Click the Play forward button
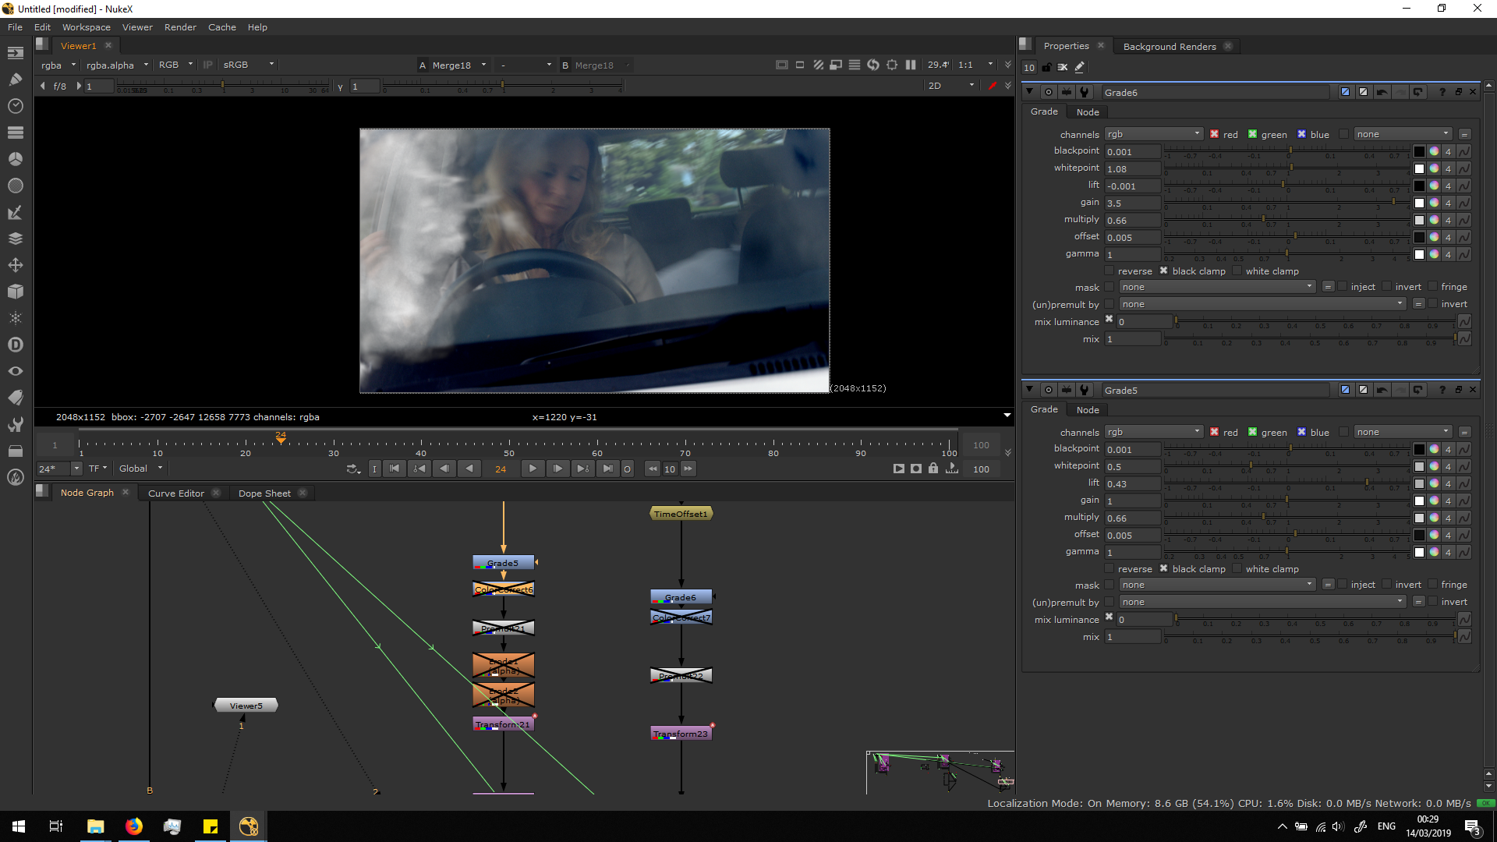This screenshot has height=842, width=1497. point(533,469)
